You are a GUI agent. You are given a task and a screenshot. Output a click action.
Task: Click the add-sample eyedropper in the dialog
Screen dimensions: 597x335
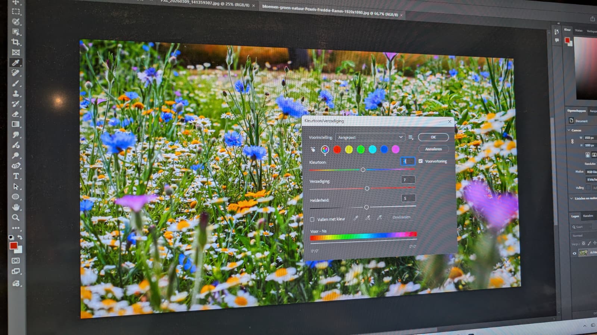[x=368, y=218]
